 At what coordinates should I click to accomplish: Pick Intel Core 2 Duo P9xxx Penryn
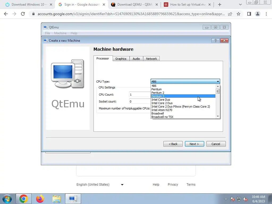pos(183,107)
